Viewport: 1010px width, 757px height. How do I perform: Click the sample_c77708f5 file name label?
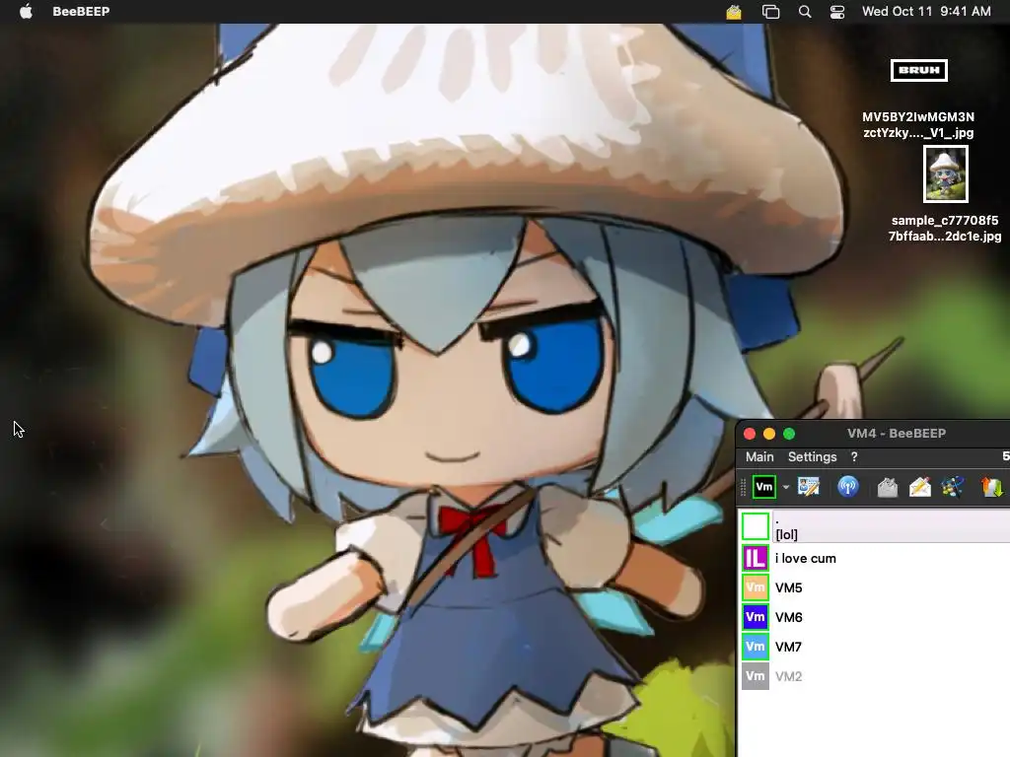point(945,228)
